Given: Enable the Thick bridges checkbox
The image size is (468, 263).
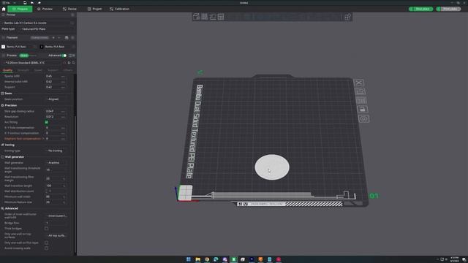Looking at the screenshot, I should click(46, 229).
